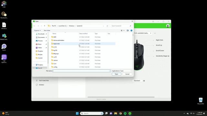Expand the File name history dropdown
The image size is (207, 116).
[x=109, y=71]
